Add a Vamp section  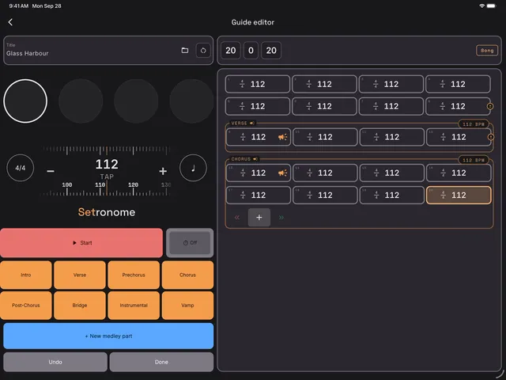tap(187, 306)
